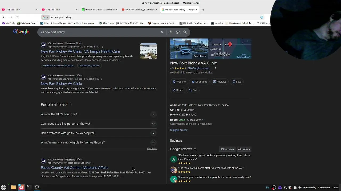This screenshot has height=191, width=341.
Task: Click Add a photo
Action: point(244,149)
